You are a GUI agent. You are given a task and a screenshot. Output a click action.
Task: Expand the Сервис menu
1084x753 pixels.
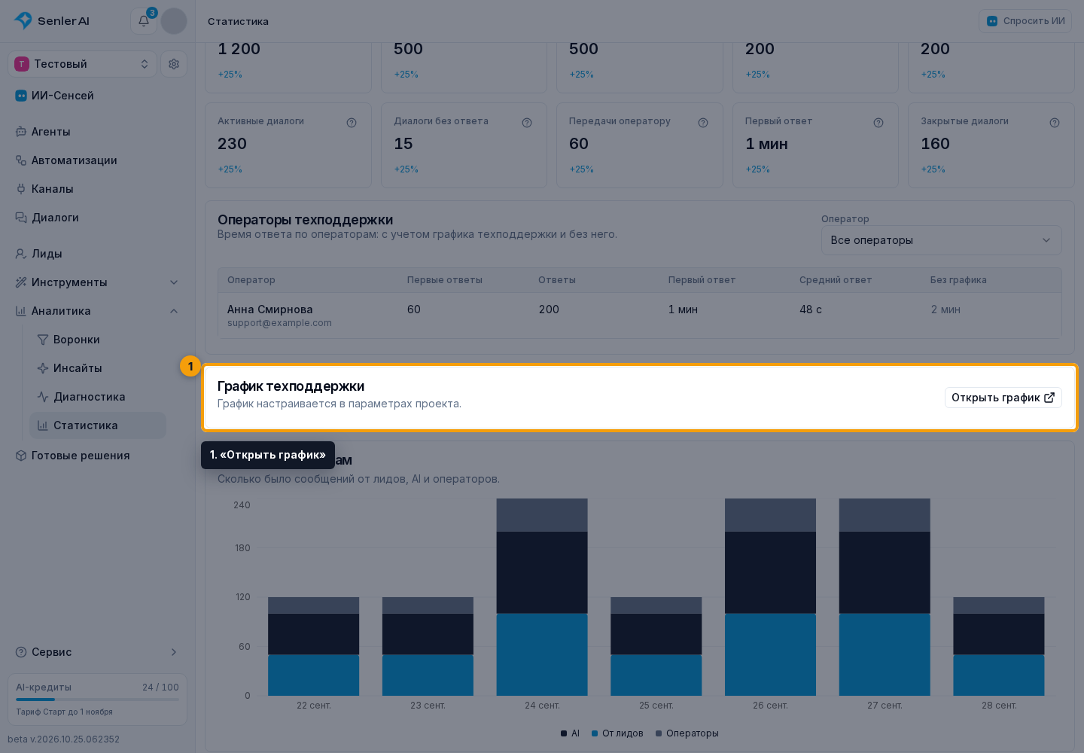(97, 652)
